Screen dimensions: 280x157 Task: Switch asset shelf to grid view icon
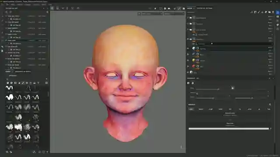click(46, 83)
